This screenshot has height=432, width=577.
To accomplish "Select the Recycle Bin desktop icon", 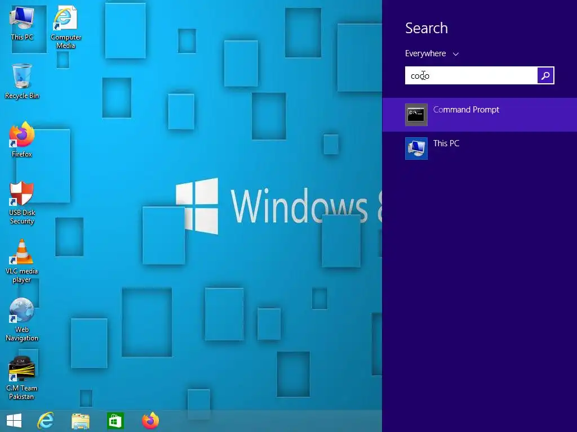I will tap(22, 82).
